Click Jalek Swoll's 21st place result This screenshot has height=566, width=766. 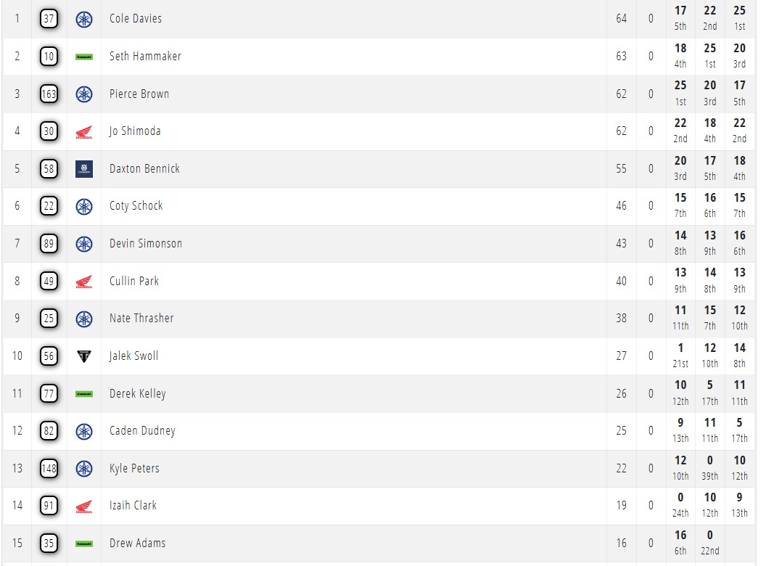coord(680,364)
